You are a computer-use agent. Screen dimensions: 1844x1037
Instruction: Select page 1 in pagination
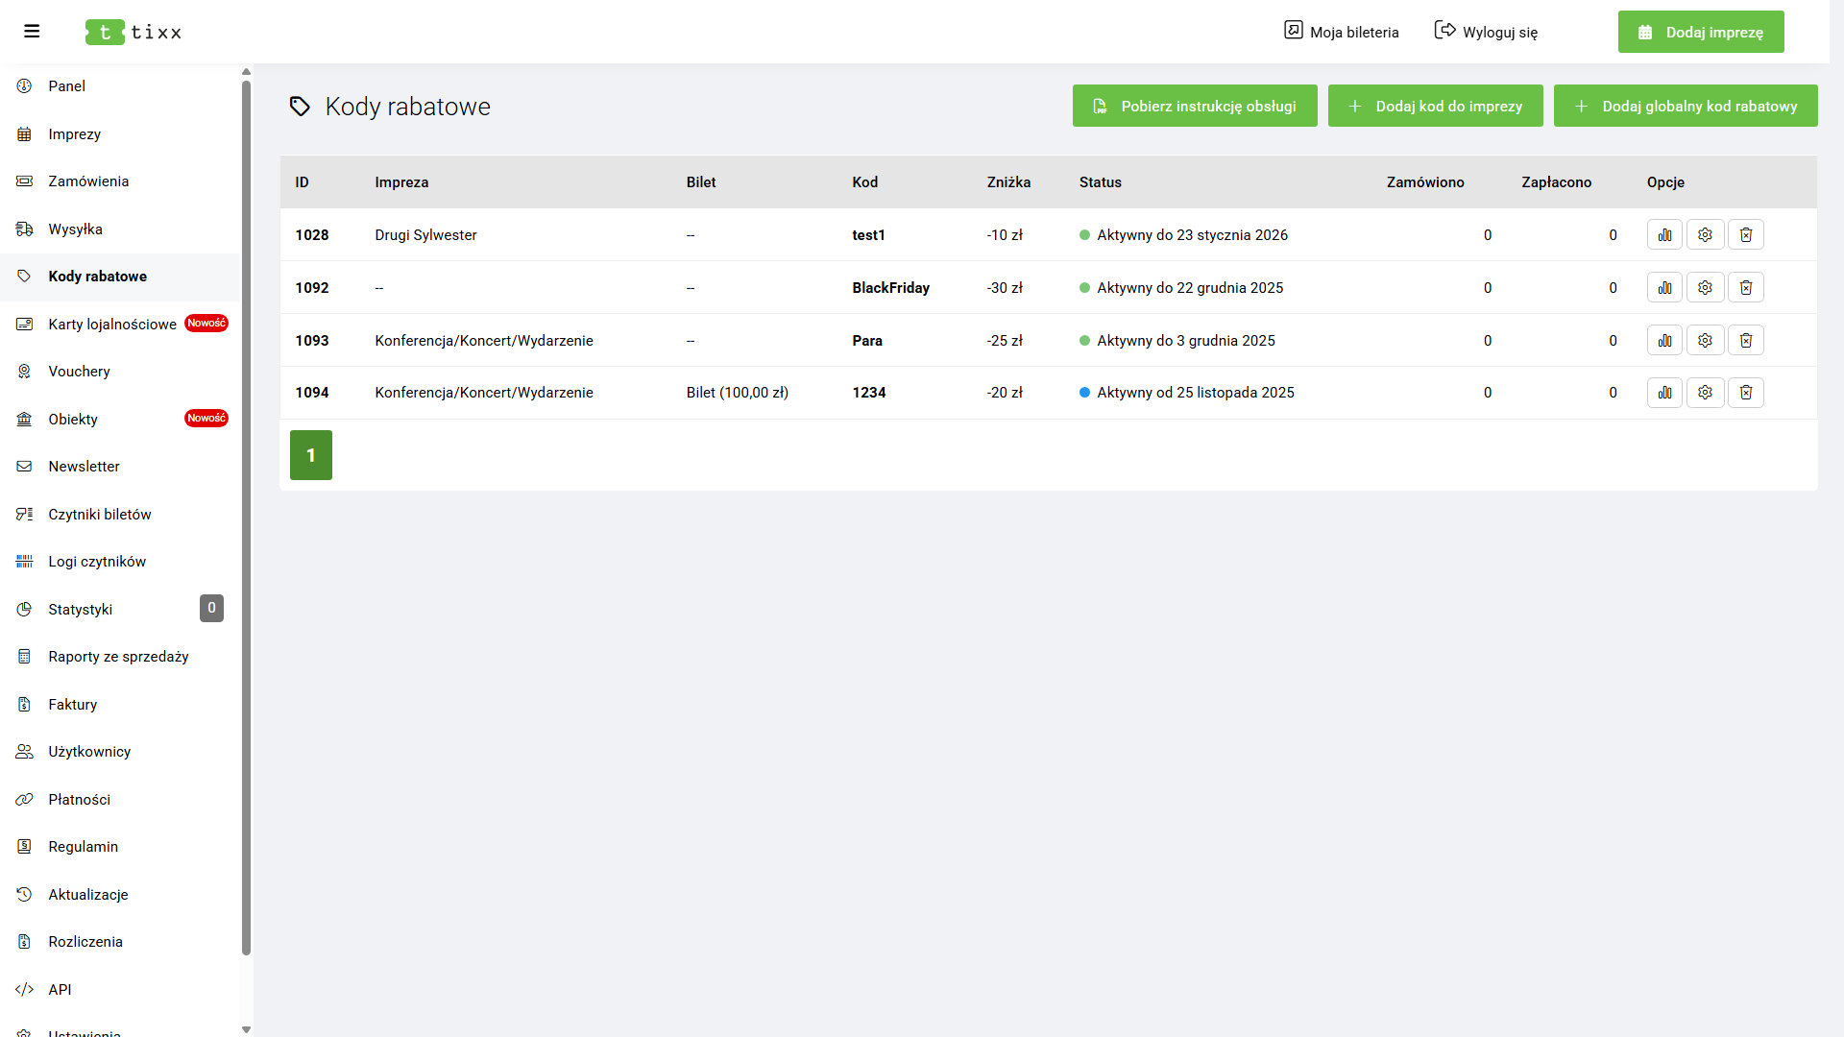(x=310, y=455)
